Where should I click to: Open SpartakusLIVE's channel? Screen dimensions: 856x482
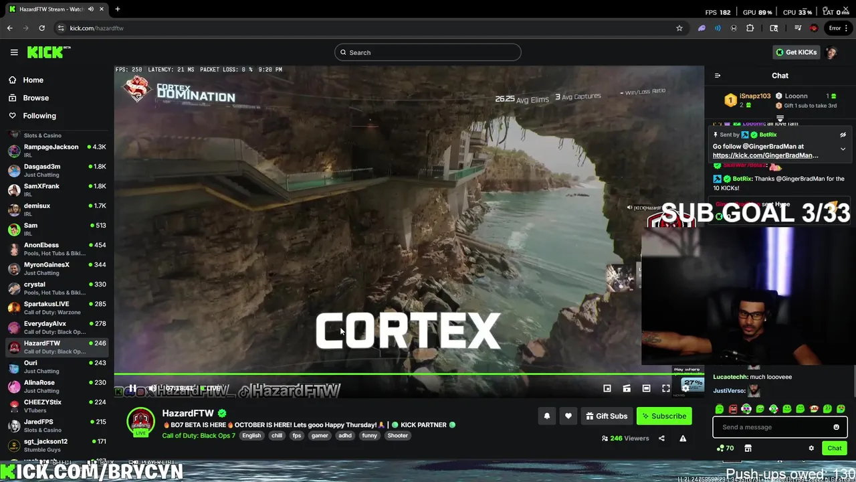tap(57, 308)
